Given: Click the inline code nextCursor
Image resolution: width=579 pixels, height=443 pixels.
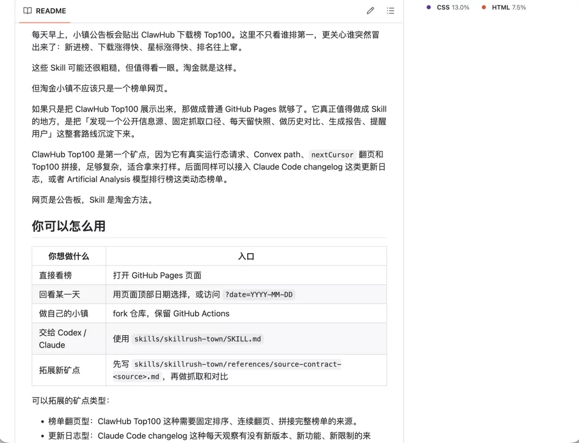Looking at the screenshot, I should pos(332,155).
